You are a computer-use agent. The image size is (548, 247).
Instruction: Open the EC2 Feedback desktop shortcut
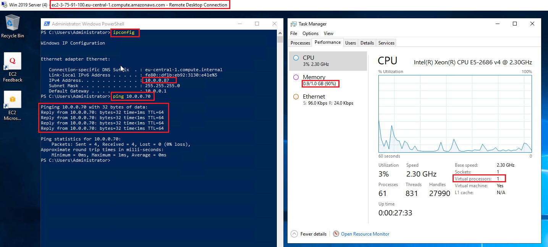click(13, 67)
